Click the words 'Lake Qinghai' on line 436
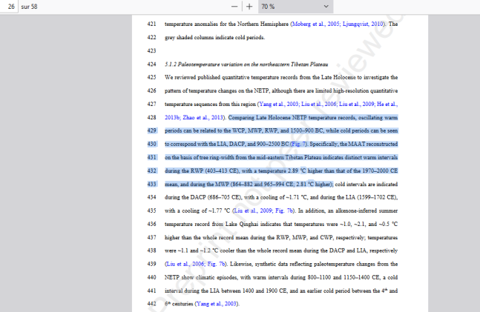The height and width of the screenshot is (312, 480). click(241, 225)
